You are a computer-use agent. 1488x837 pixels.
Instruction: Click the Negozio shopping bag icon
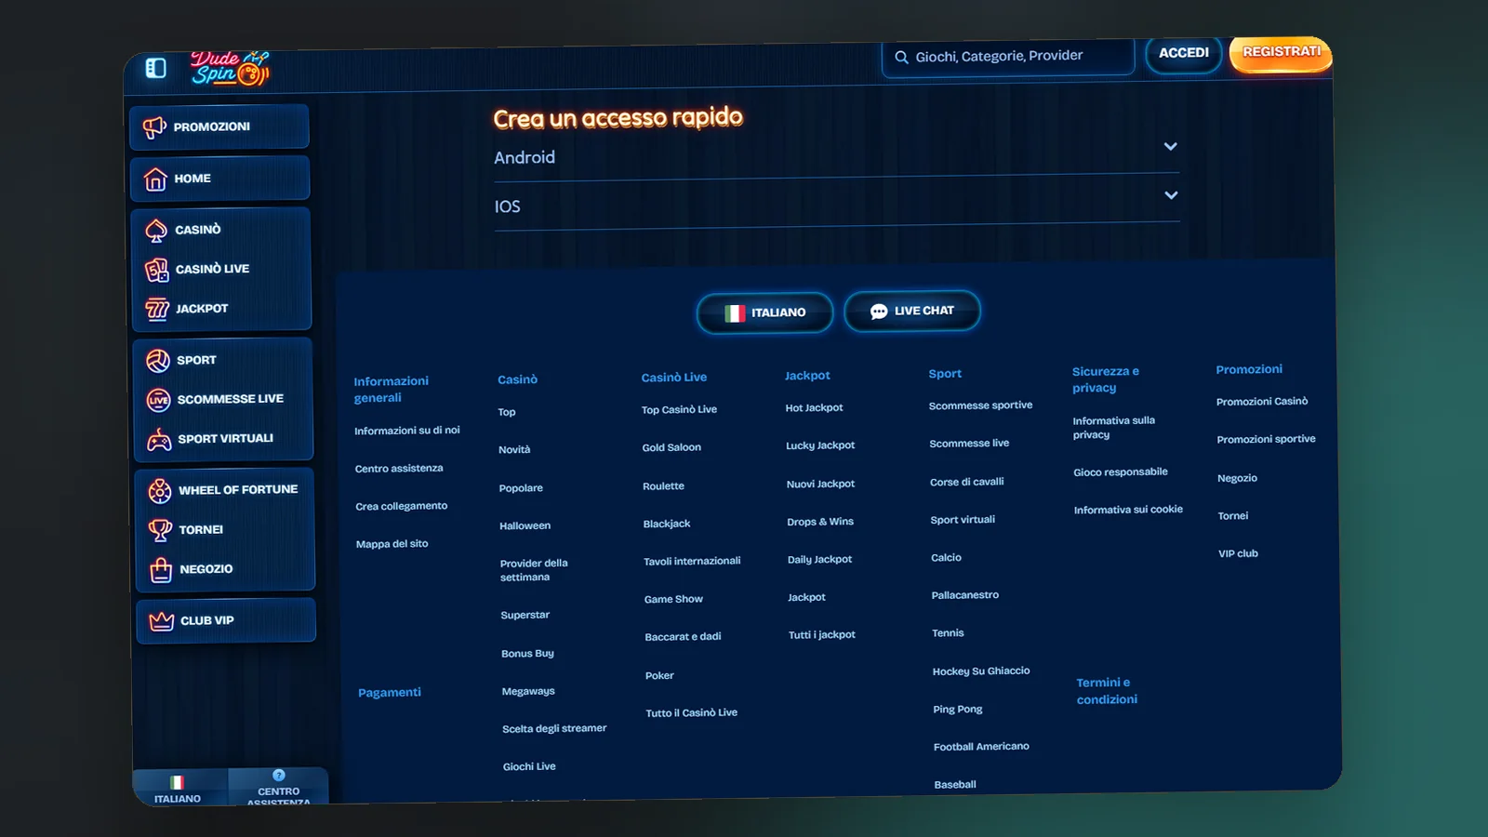(x=161, y=569)
